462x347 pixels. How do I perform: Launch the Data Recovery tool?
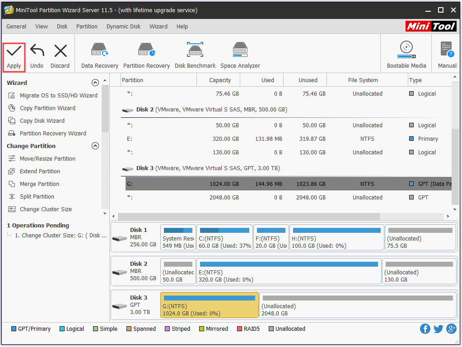[100, 56]
